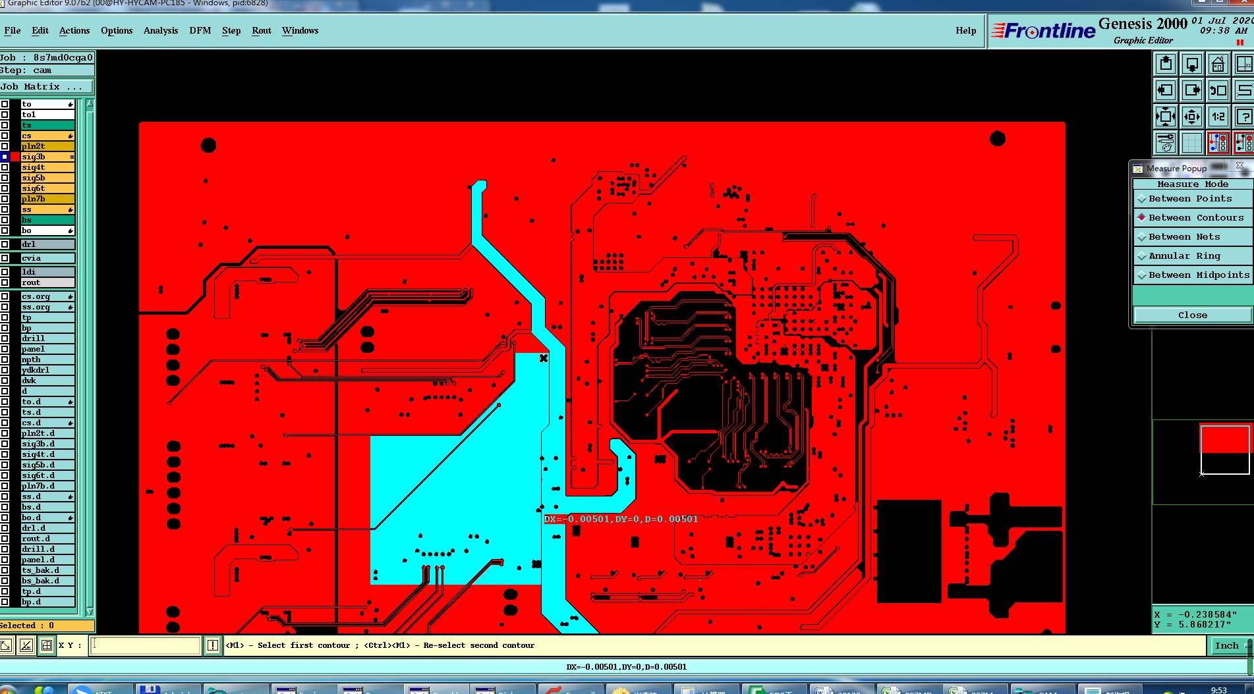Click the X Y coordinate input field
This screenshot has height=694, width=1254.
[146, 645]
